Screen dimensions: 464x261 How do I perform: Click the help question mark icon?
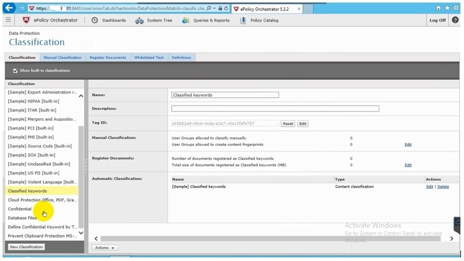point(455,20)
